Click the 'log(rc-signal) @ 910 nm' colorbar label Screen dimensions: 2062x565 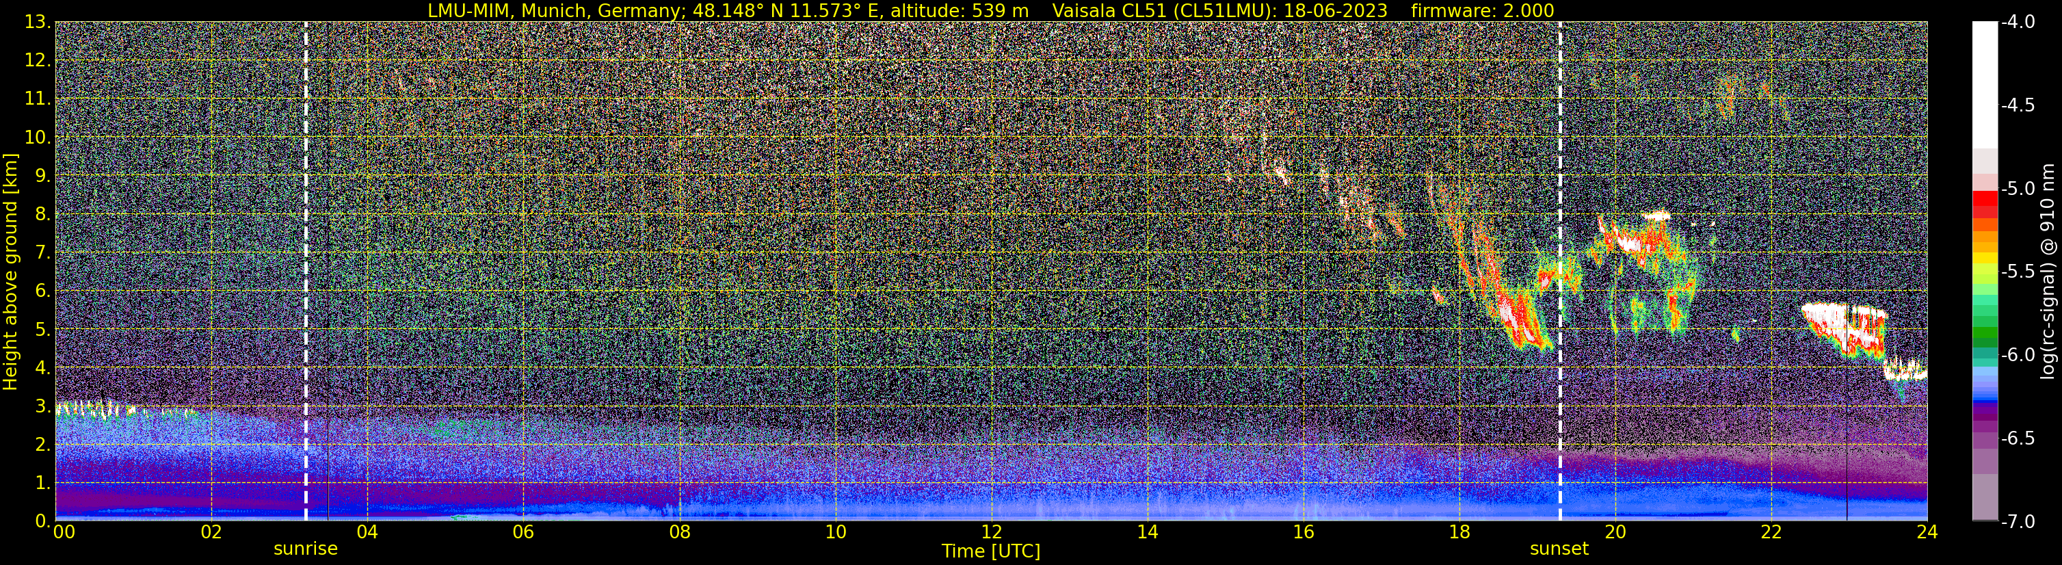(2050, 272)
